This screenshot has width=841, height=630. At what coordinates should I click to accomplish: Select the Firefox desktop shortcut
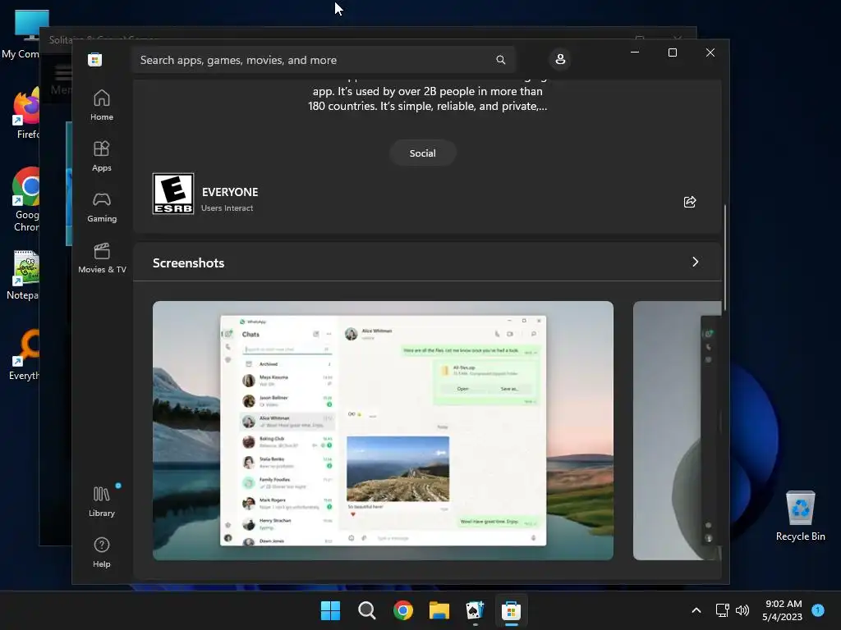click(x=25, y=115)
